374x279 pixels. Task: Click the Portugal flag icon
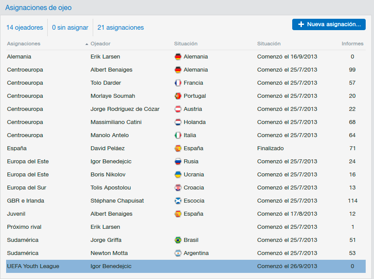[x=178, y=96]
